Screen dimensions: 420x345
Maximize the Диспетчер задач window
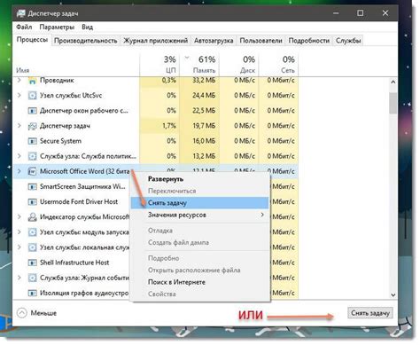click(361, 13)
